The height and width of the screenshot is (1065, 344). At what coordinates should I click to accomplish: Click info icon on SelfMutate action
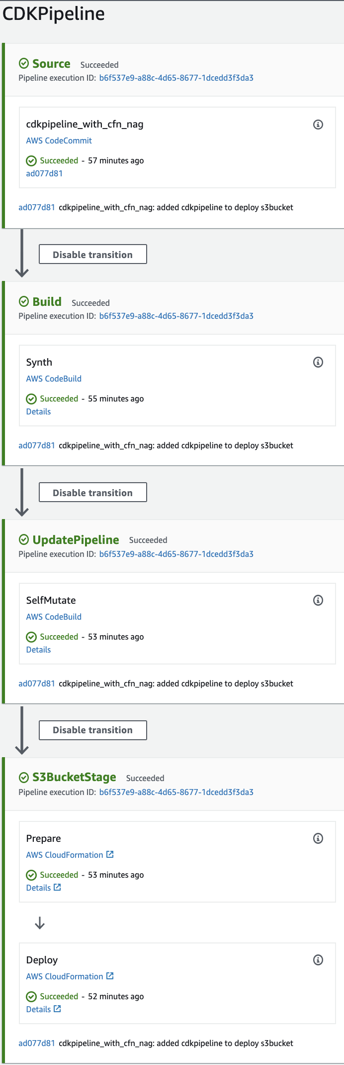[318, 600]
